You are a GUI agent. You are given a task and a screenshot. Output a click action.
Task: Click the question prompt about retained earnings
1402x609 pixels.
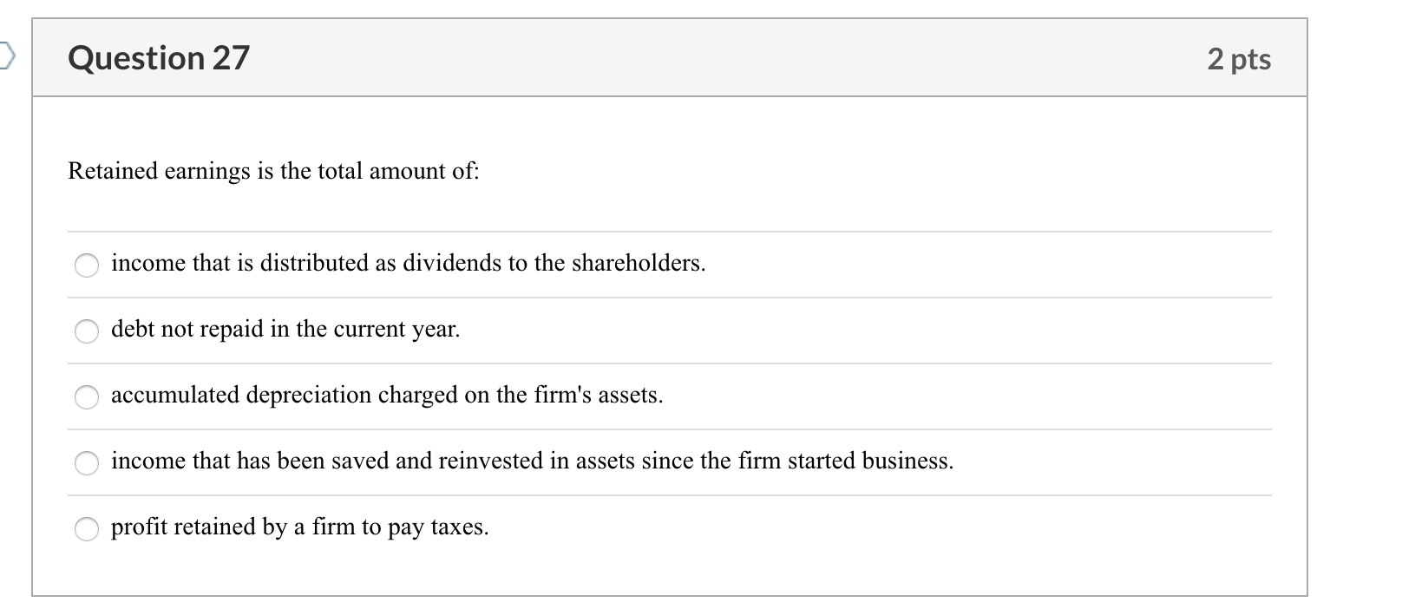[272, 171]
